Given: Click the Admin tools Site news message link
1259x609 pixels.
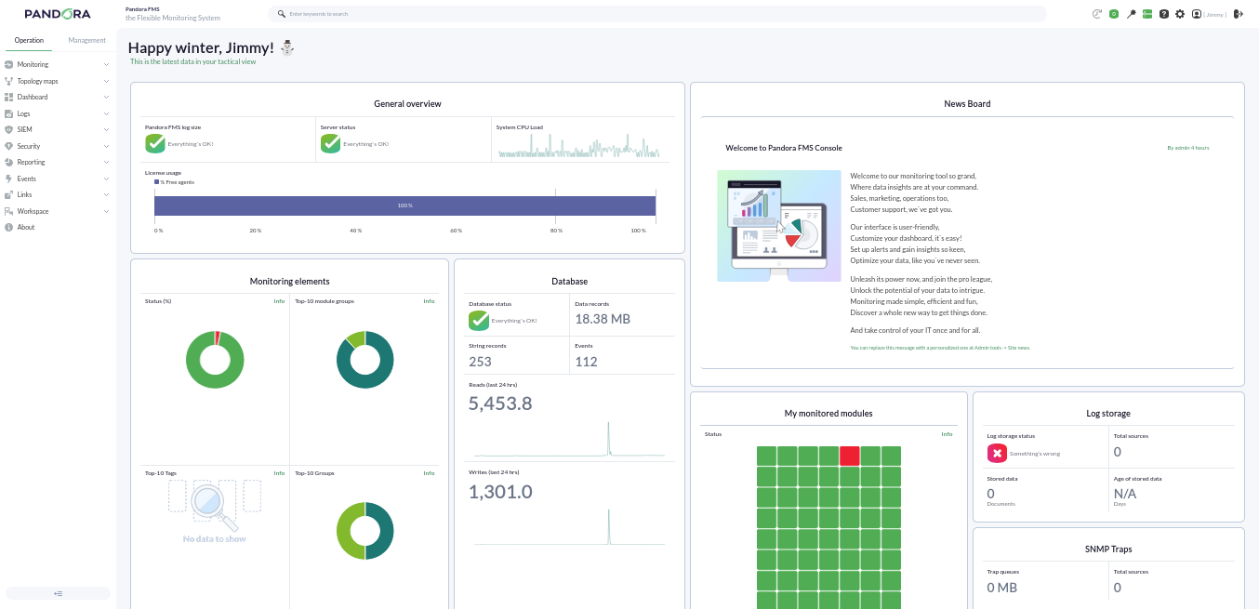Looking at the screenshot, I should (940, 348).
